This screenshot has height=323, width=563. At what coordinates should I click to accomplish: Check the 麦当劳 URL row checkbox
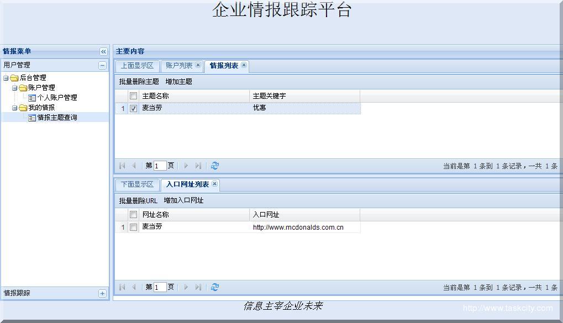133,227
